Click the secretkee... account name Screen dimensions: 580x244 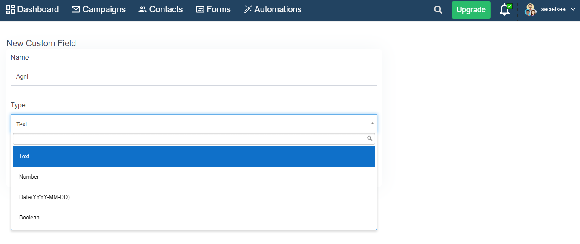tap(555, 9)
